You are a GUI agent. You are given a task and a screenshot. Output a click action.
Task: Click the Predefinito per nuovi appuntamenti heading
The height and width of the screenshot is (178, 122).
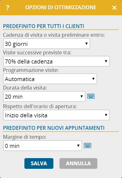pos(54,128)
